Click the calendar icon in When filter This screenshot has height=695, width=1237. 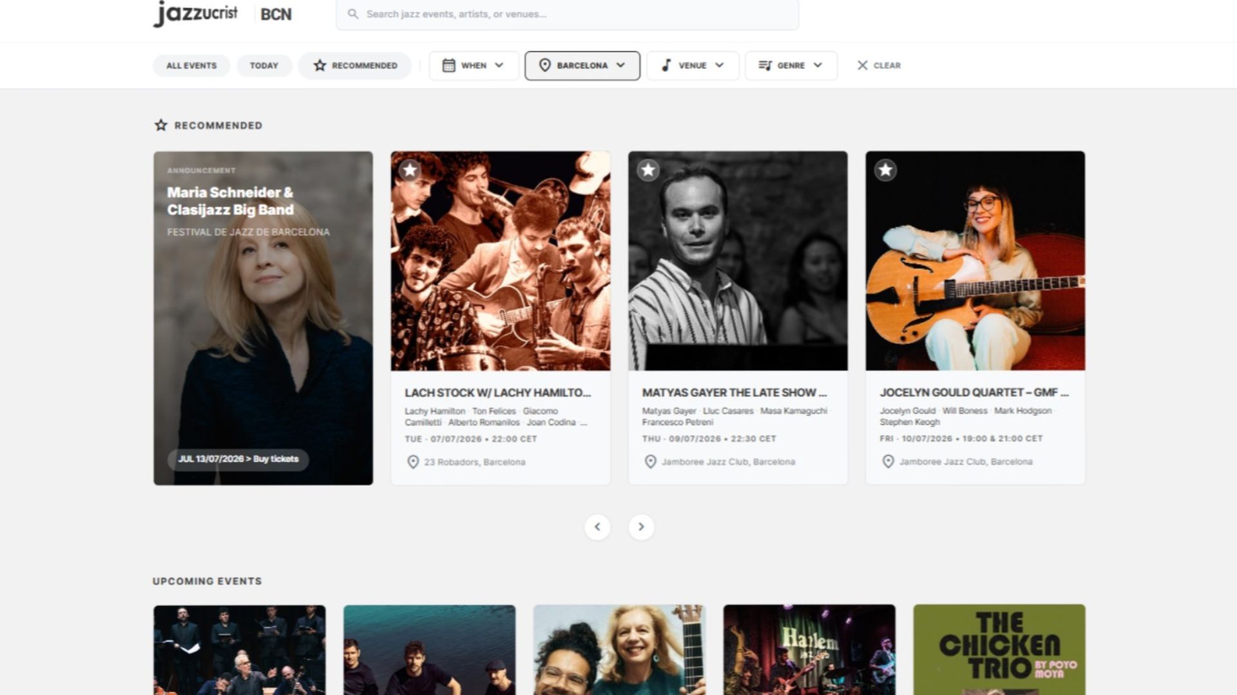coord(449,66)
